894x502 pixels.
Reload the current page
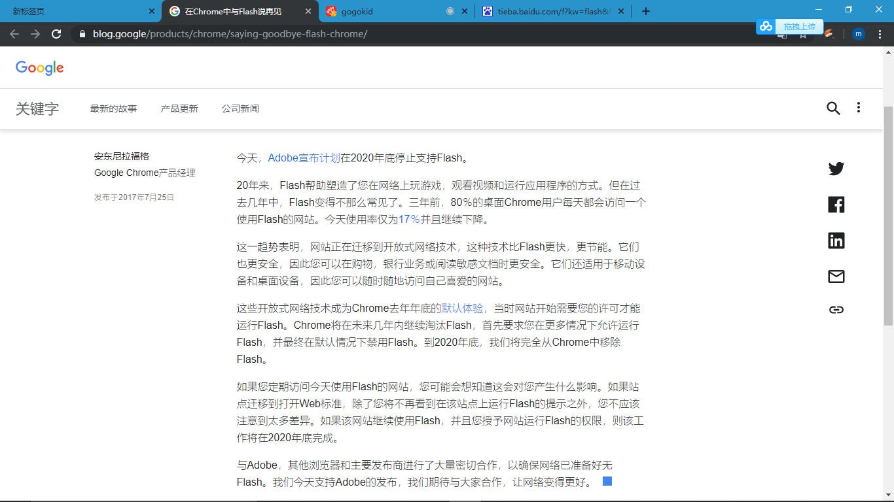tap(56, 34)
